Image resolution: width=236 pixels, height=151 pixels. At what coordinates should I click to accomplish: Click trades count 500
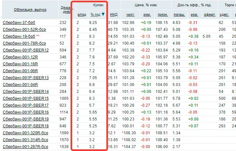coord(222,98)
